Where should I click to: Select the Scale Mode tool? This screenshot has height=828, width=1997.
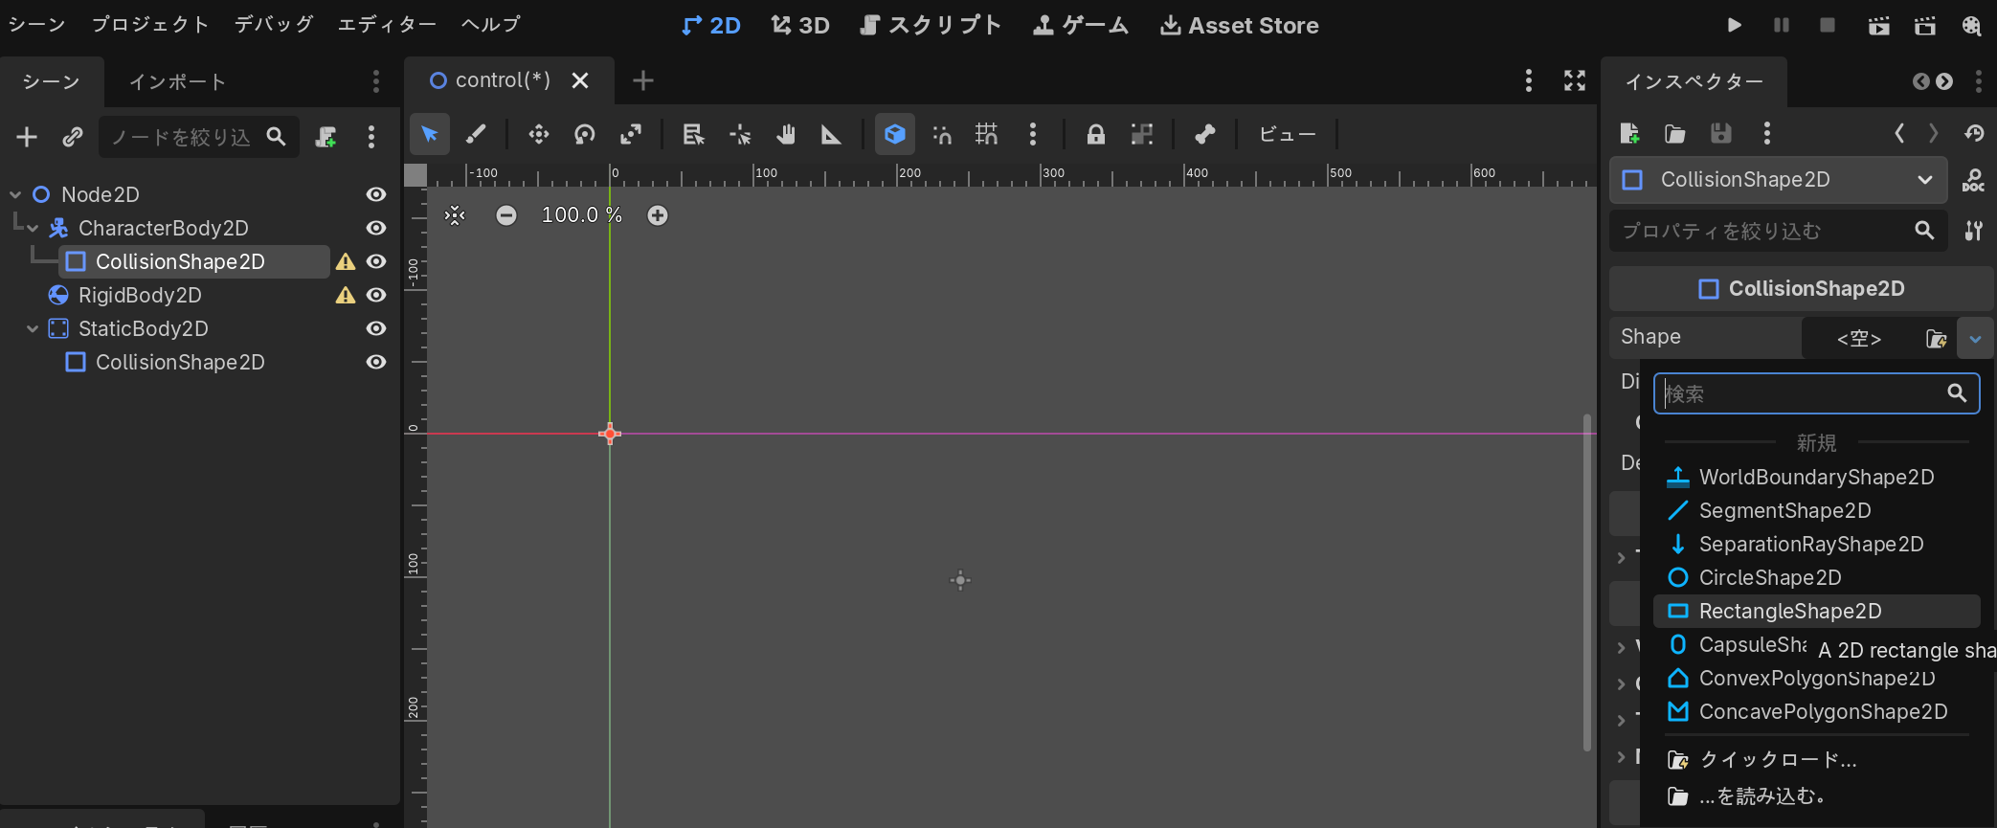point(631,134)
